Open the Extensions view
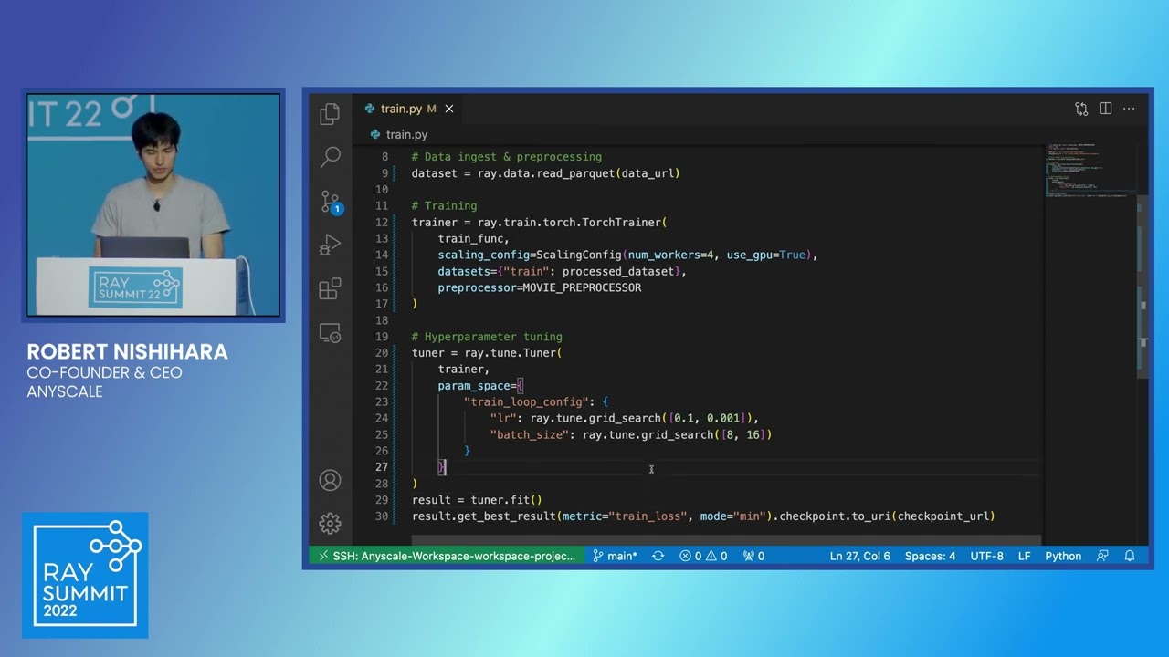 pyautogui.click(x=330, y=289)
